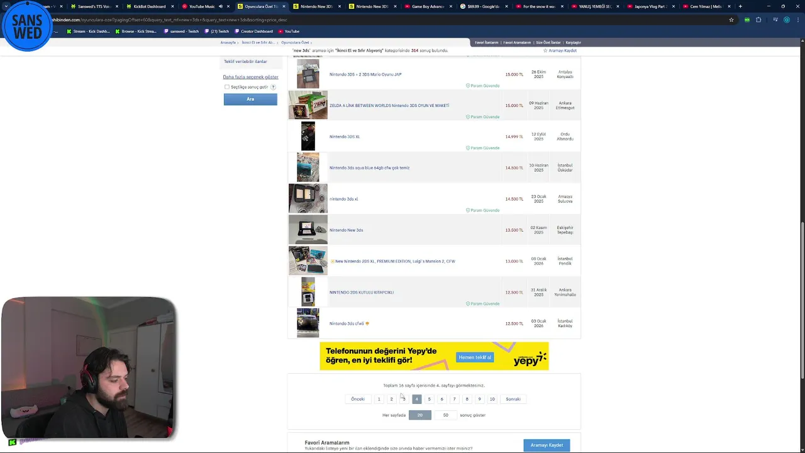Viewport: 805px width, 453px height.
Task: Open Karşılaştır link
Action: click(x=573, y=42)
